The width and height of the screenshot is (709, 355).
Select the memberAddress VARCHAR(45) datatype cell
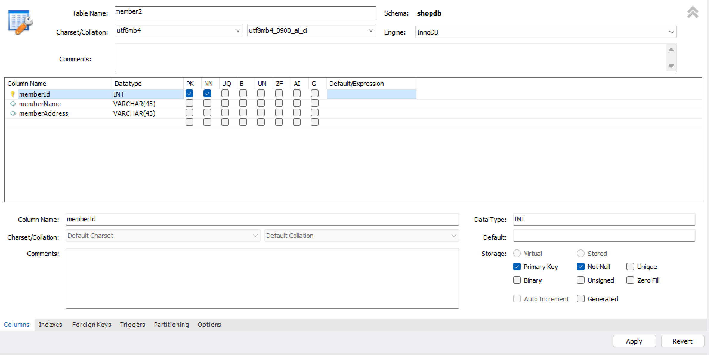click(x=134, y=113)
